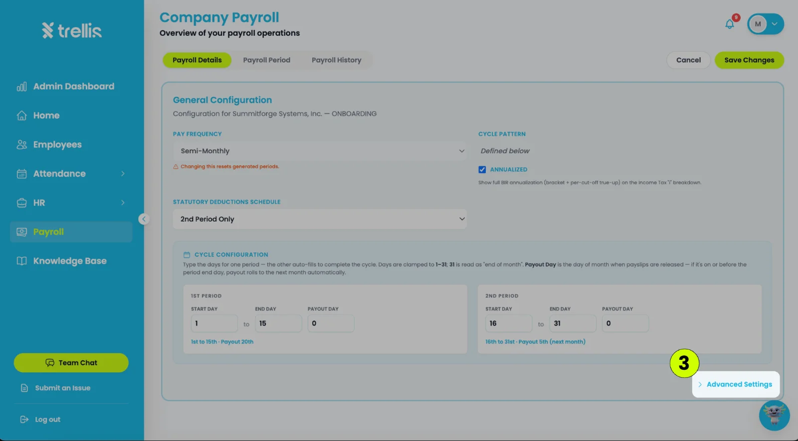This screenshot has height=441, width=798.
Task: Open the Statutory Deductions Schedule dropdown
Action: [320, 219]
